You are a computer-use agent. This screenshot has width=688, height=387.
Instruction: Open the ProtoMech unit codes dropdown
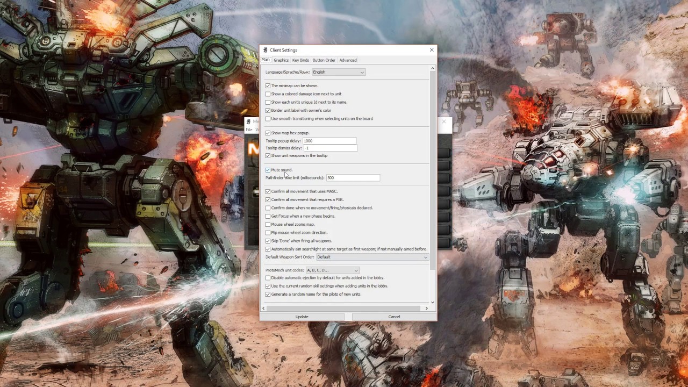(x=332, y=270)
